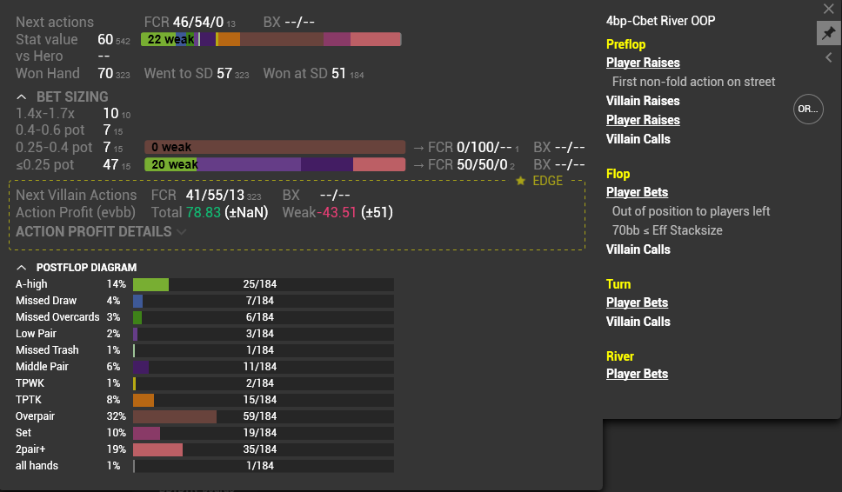The width and height of the screenshot is (842, 492).
Task: Select the 0.25-0.4 pot sizing label
Action: pyautogui.click(x=54, y=147)
